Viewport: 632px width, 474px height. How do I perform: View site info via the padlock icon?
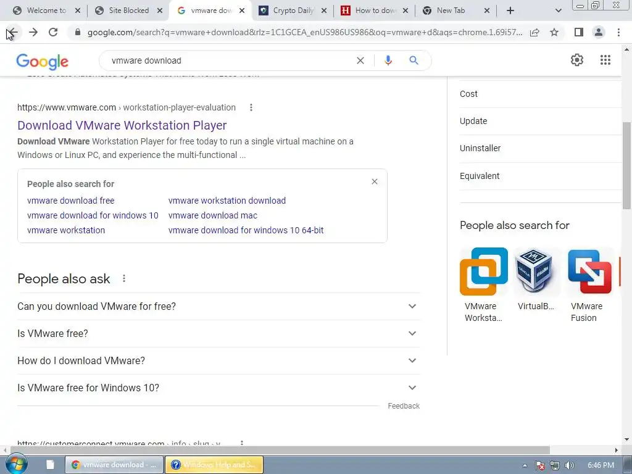pos(78,32)
